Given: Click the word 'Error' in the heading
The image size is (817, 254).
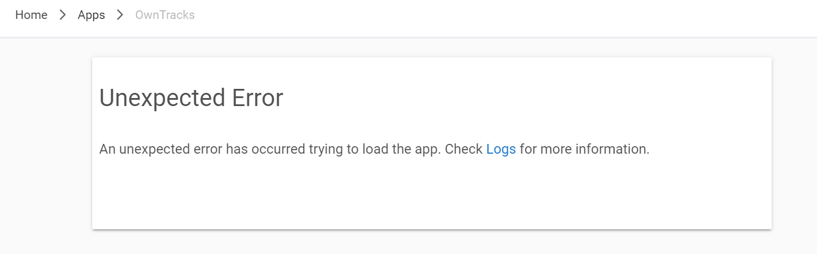Looking at the screenshot, I should (257, 98).
